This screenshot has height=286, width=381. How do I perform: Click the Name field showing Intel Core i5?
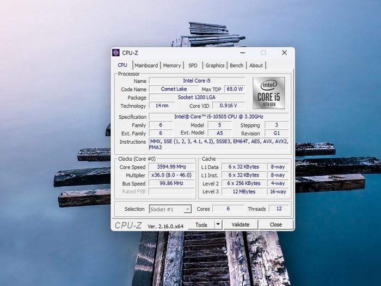click(x=197, y=81)
